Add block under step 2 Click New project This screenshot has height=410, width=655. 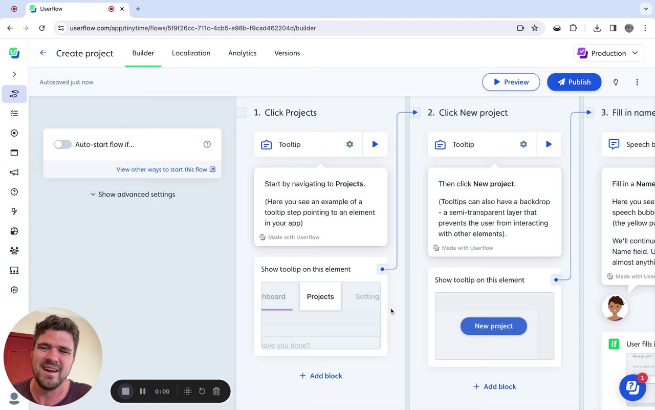[494, 386]
